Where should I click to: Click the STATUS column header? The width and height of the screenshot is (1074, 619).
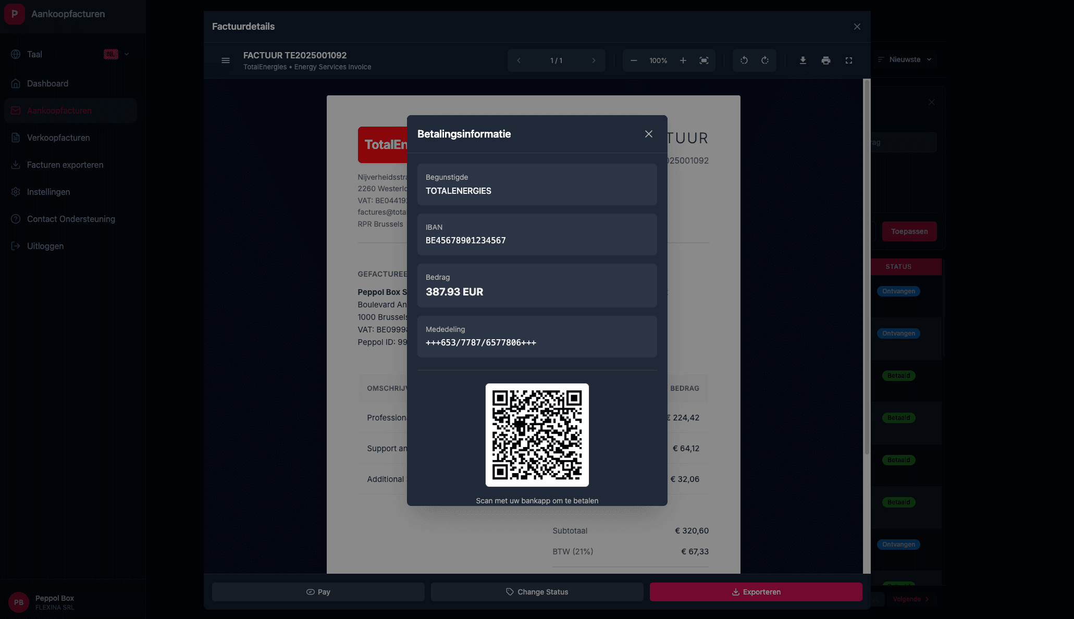click(x=898, y=267)
